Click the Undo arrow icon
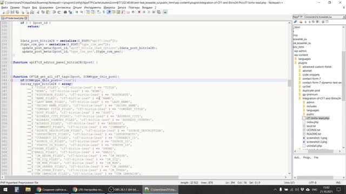Viewport: 346px width, 194px height. (54, 12)
